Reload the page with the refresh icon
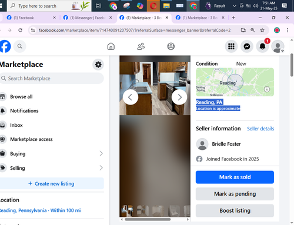 [x=21, y=30]
